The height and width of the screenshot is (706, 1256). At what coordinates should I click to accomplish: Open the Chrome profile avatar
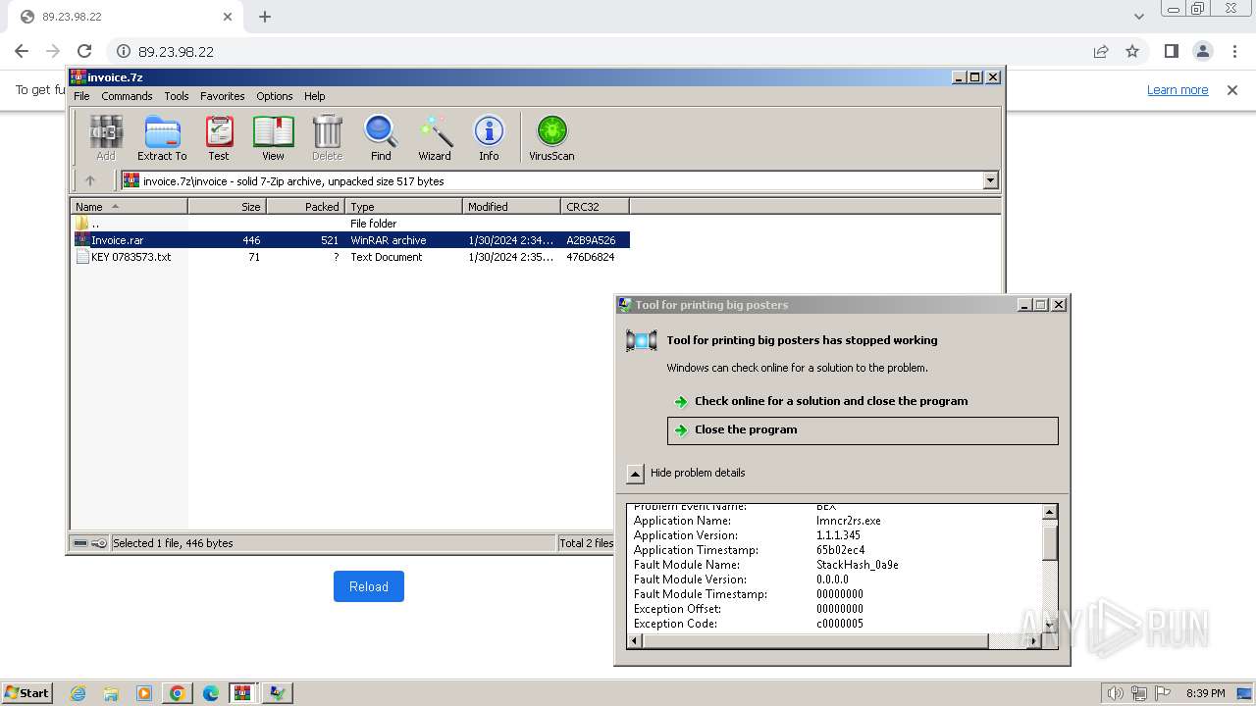[1203, 51]
